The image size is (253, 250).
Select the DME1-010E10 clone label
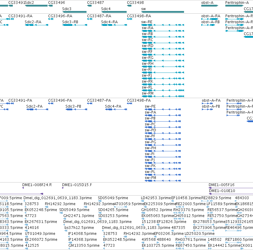pos(222,191)
